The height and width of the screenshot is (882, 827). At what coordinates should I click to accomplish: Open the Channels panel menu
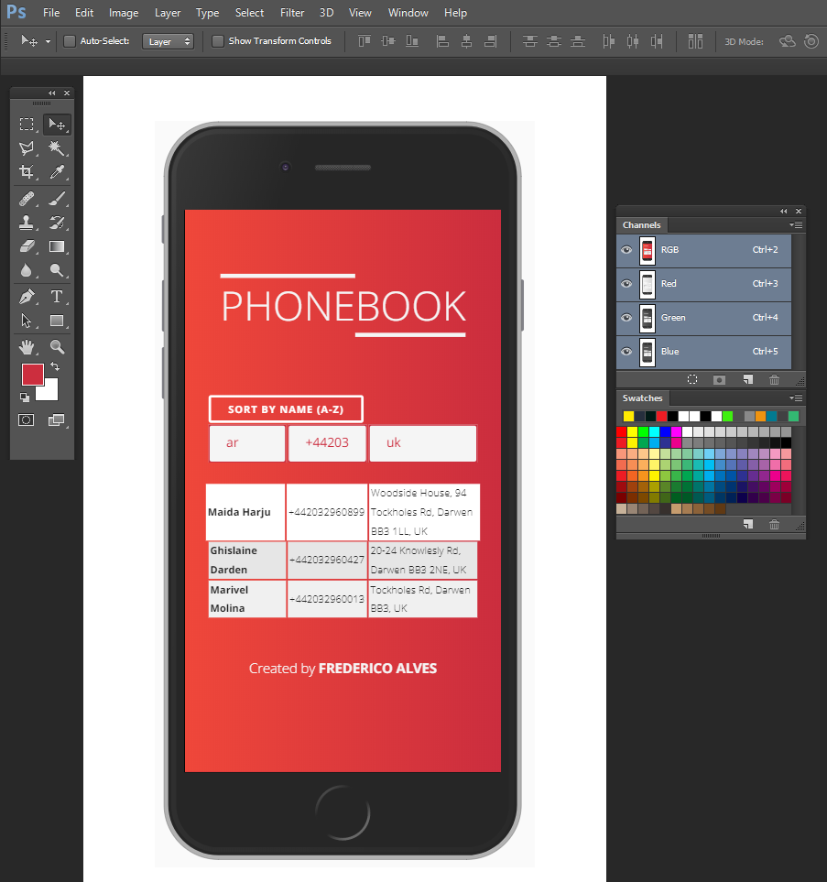pos(795,224)
